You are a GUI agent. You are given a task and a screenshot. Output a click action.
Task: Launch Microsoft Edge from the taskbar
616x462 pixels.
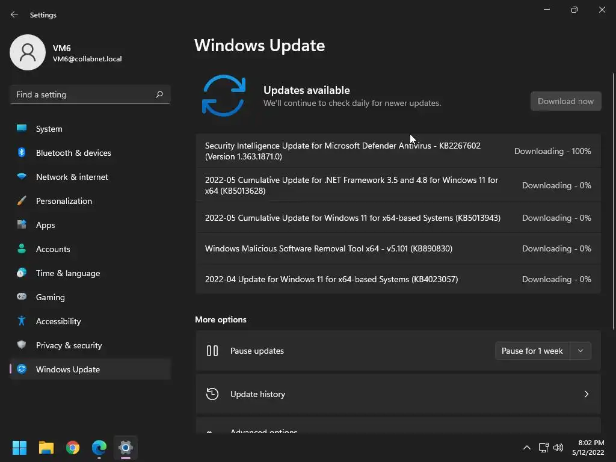click(99, 448)
